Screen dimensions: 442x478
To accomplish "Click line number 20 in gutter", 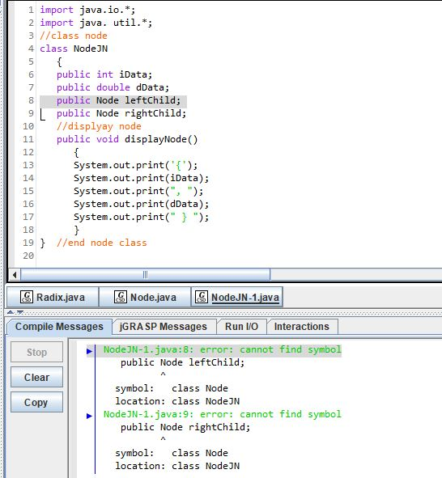I will [x=28, y=256].
